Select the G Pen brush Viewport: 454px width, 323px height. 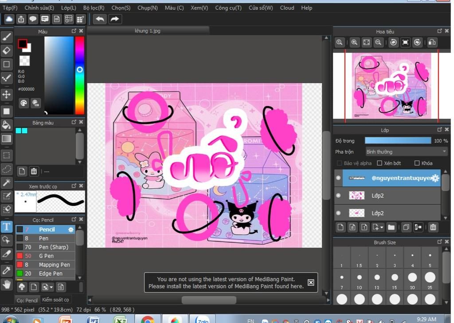(x=45, y=256)
